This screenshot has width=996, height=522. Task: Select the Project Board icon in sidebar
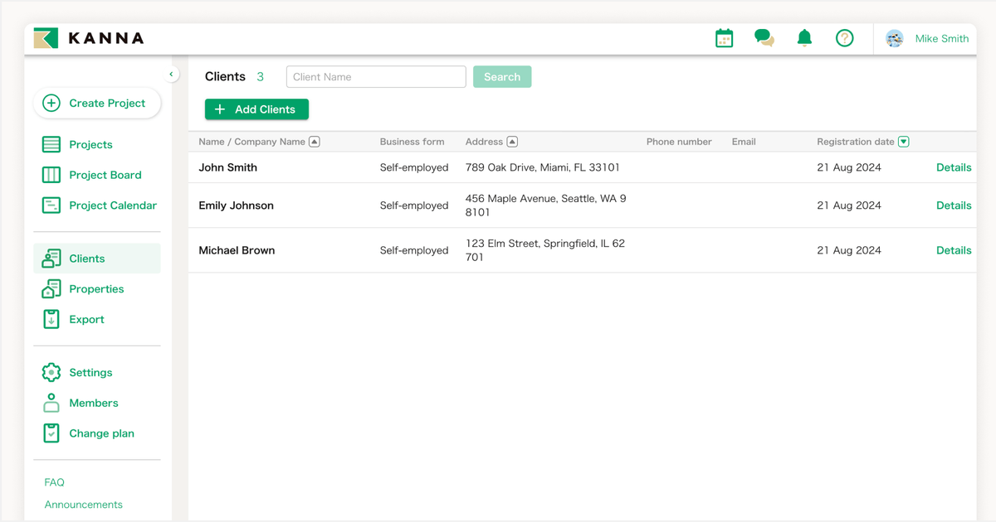51,175
